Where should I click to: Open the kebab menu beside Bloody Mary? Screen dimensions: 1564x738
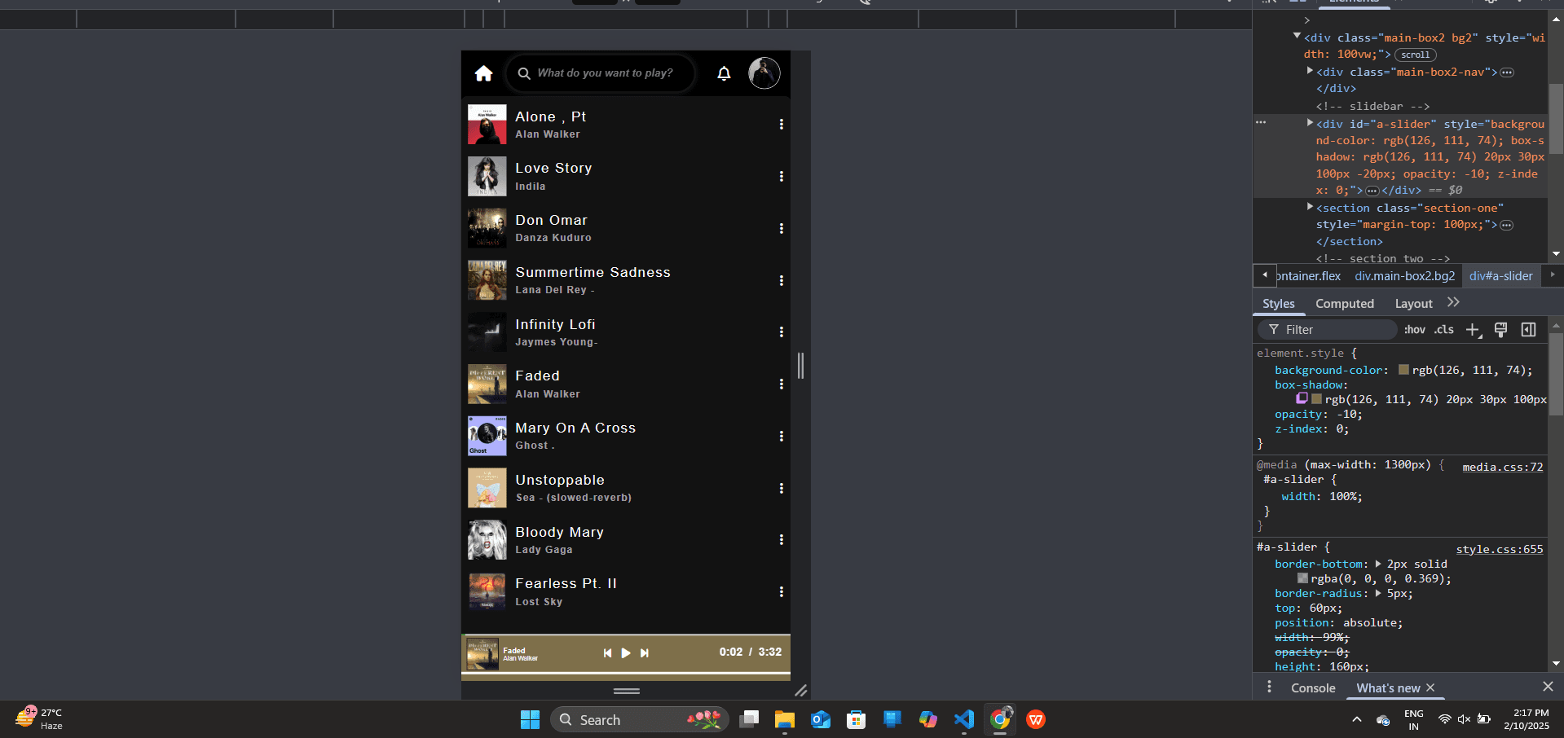point(782,539)
